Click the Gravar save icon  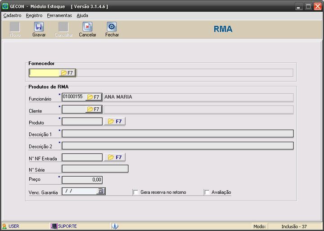pyautogui.click(x=39, y=27)
